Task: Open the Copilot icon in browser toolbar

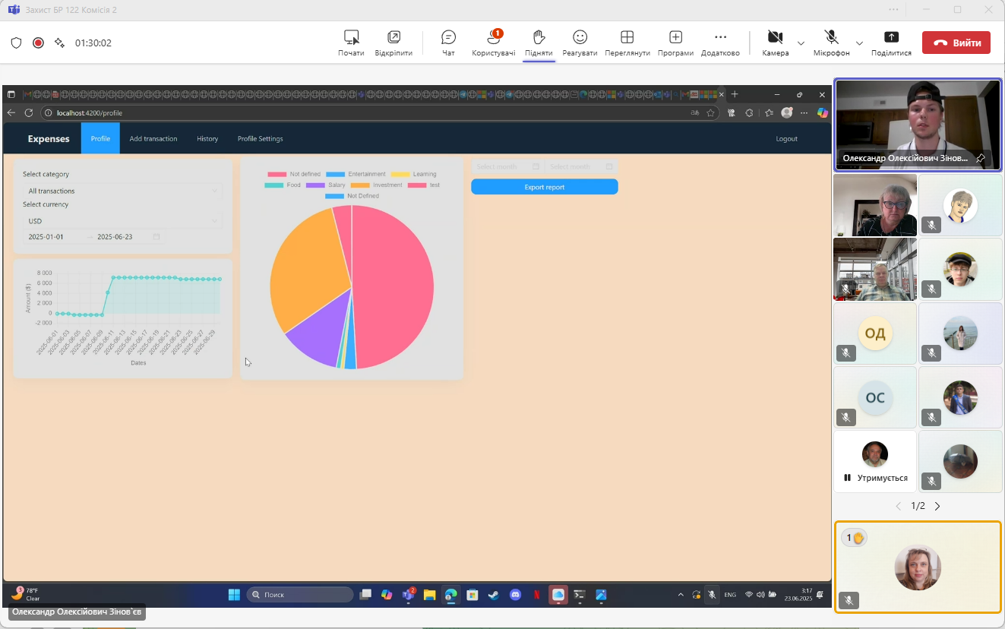Action: click(x=822, y=112)
